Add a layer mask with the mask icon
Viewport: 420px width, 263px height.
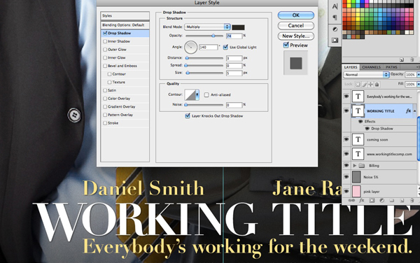(x=372, y=200)
